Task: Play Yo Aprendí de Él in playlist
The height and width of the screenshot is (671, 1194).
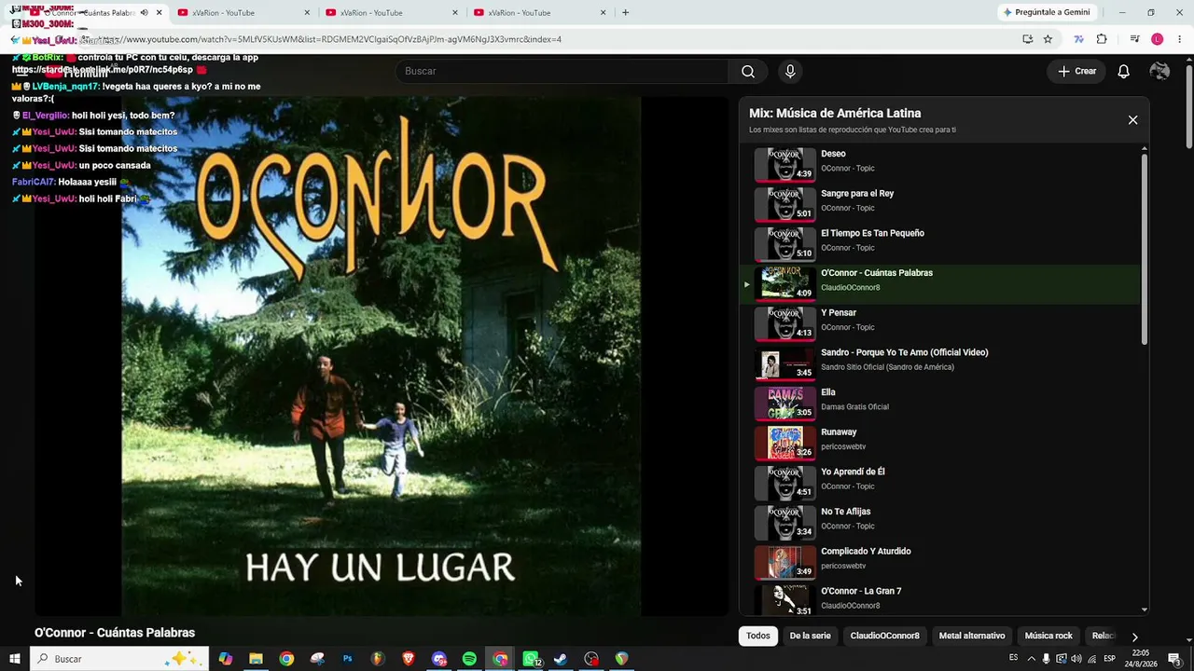Action: (x=940, y=483)
